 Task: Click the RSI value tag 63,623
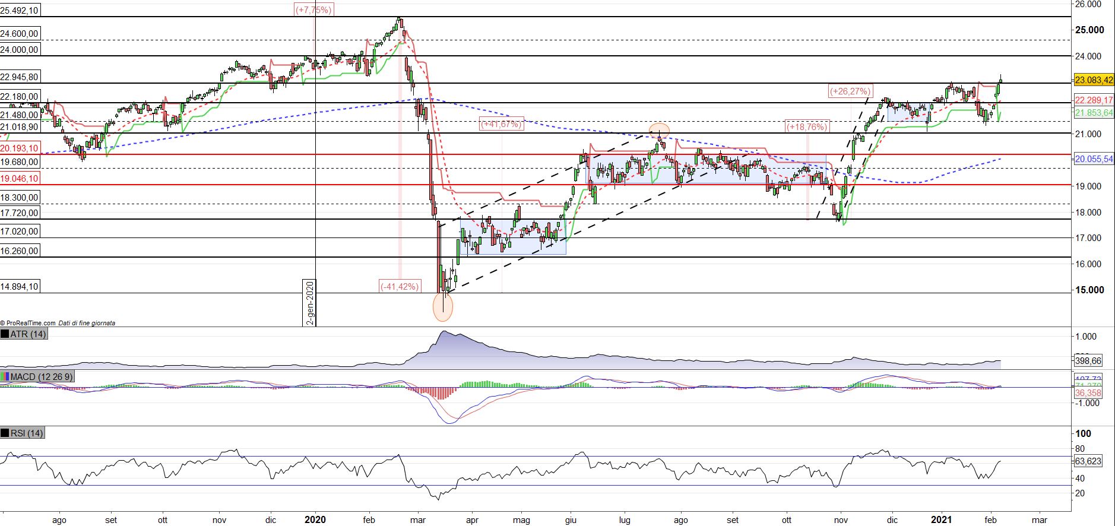(x=1088, y=461)
